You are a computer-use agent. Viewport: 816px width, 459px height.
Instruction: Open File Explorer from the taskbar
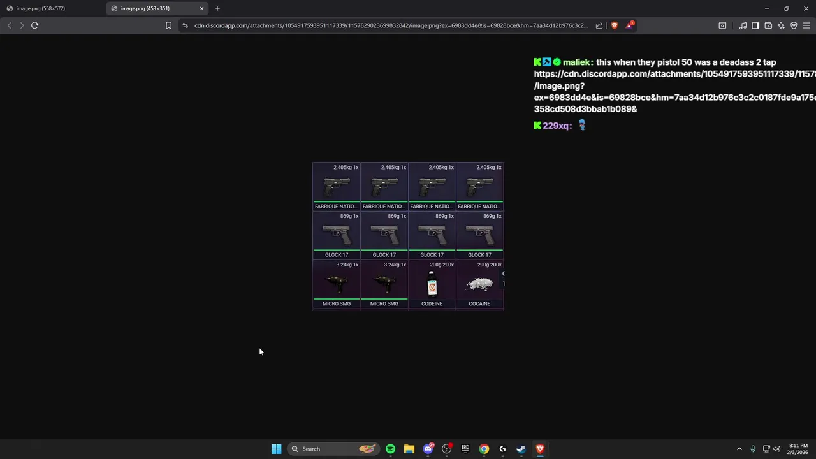point(409,449)
